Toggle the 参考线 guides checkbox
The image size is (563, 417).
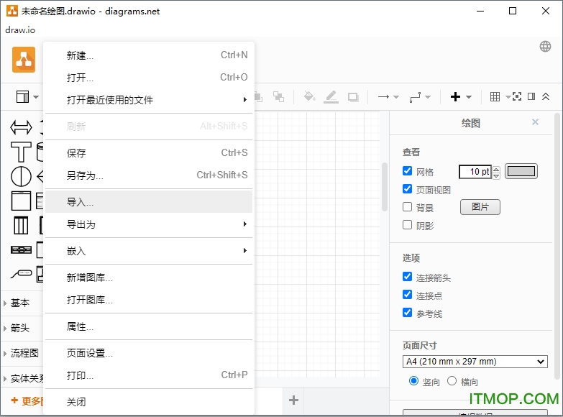coord(407,313)
